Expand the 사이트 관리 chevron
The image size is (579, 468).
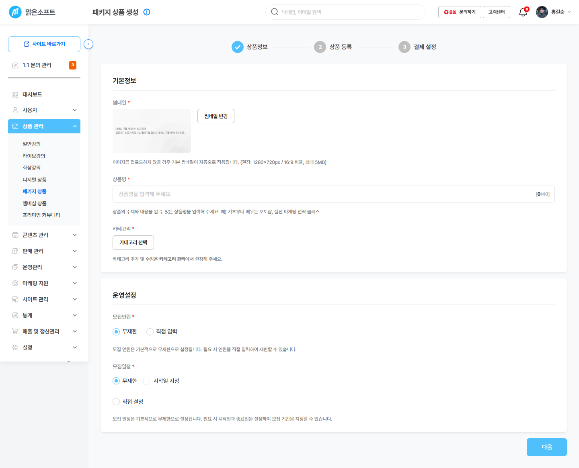tap(75, 299)
